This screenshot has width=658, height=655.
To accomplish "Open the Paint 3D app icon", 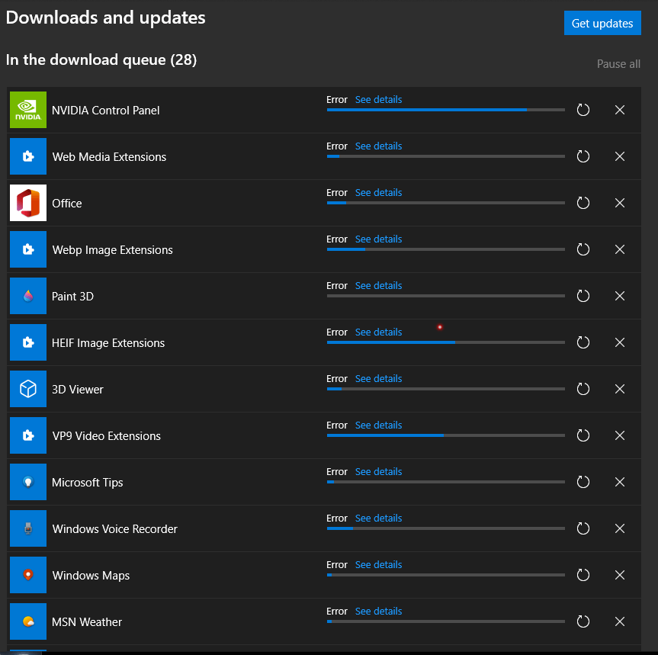I will coord(28,297).
